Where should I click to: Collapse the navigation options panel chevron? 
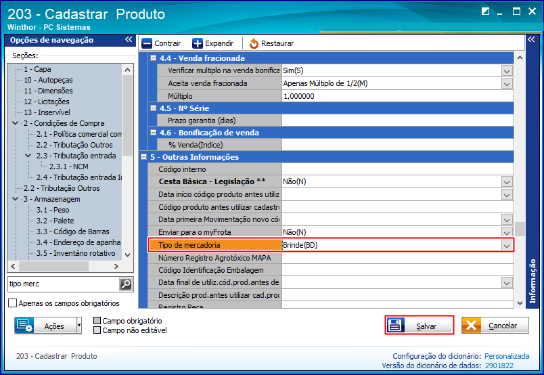pos(129,39)
